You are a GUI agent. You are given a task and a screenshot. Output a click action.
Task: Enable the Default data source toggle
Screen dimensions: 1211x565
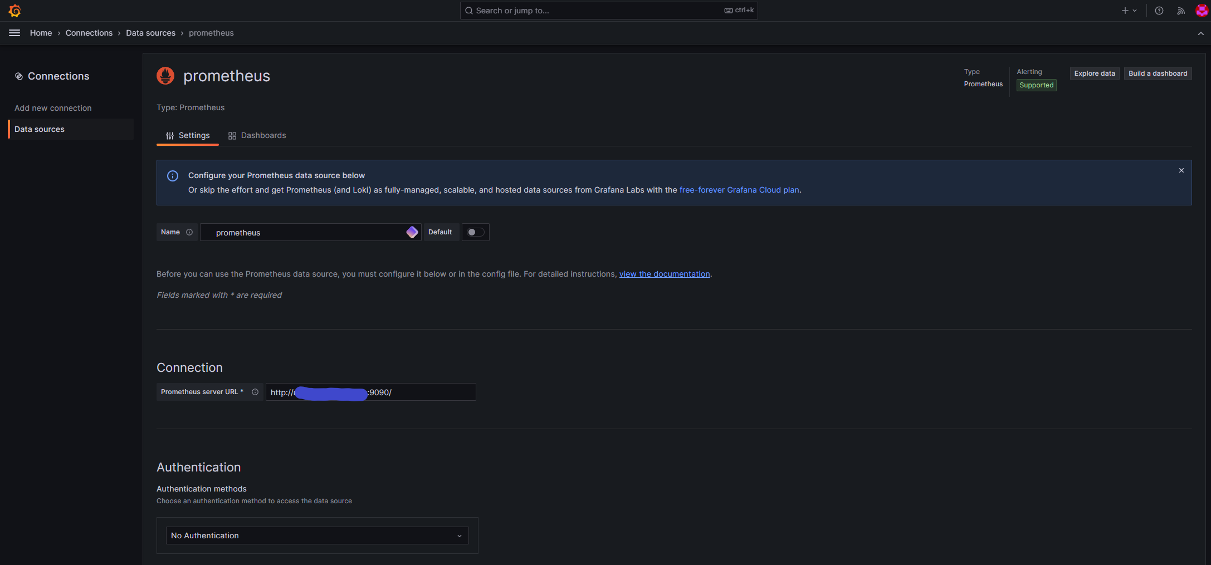pyautogui.click(x=475, y=232)
